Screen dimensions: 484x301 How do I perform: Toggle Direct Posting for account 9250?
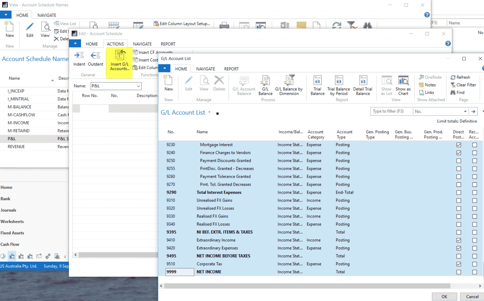(x=459, y=161)
